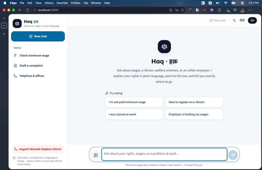Click the battery icon in menu bar

pyautogui.click(x=234, y=3)
